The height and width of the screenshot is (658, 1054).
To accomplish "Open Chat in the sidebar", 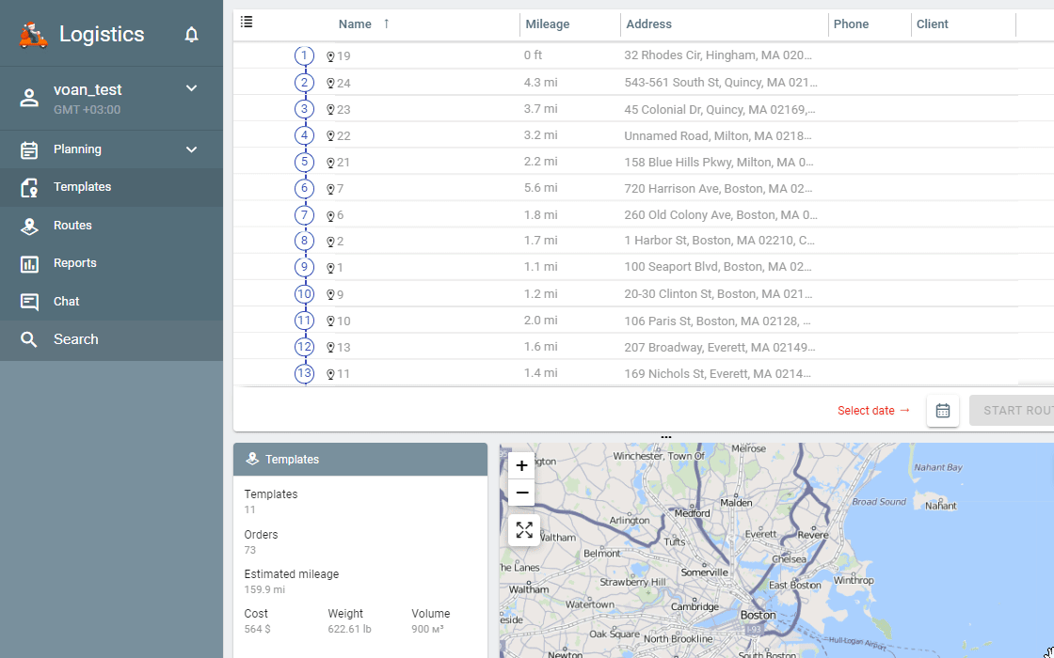I will (111, 302).
